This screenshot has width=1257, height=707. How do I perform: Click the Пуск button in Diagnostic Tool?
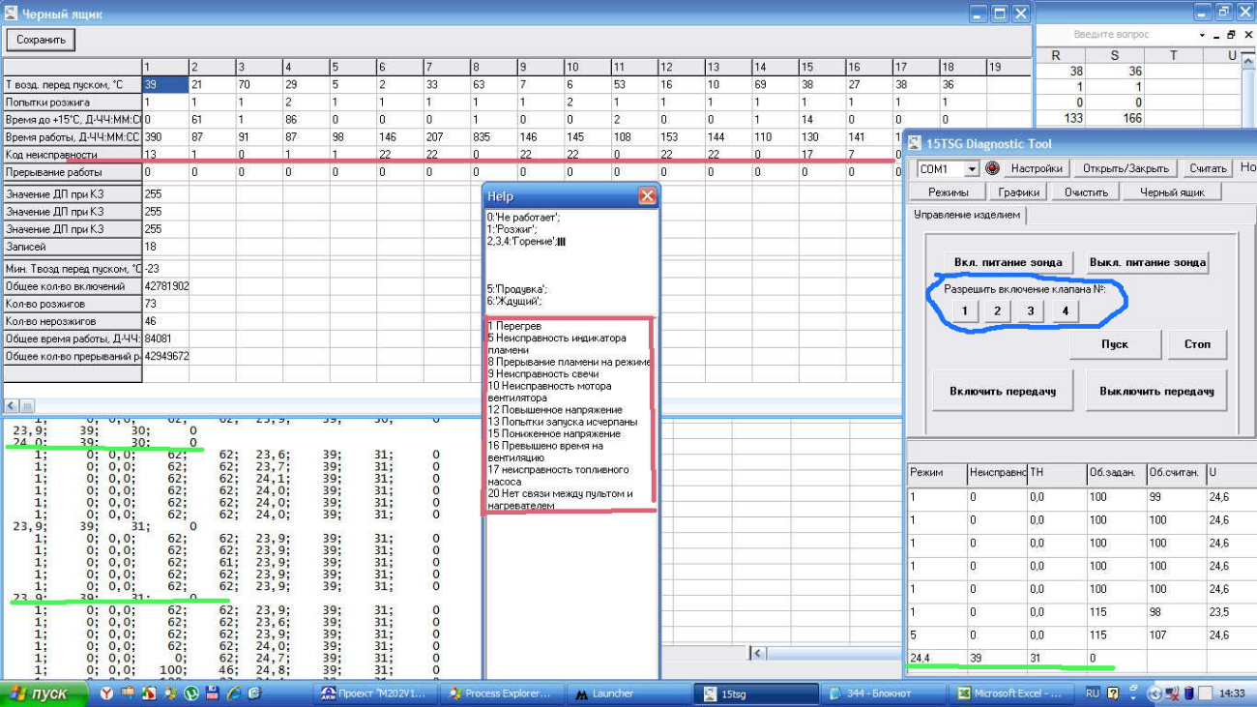tap(1115, 344)
